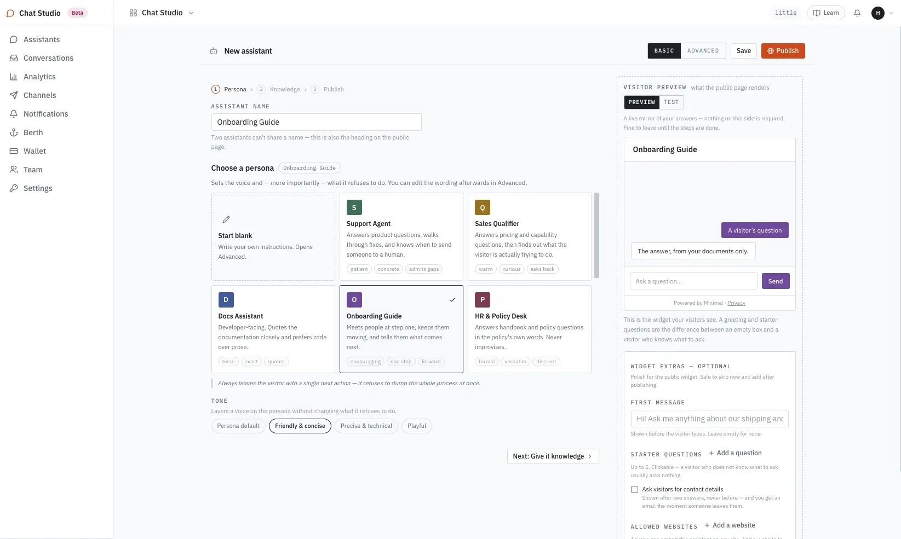Open the Privacy link in the widget
Screen dimensions: 901x539
click(737, 303)
